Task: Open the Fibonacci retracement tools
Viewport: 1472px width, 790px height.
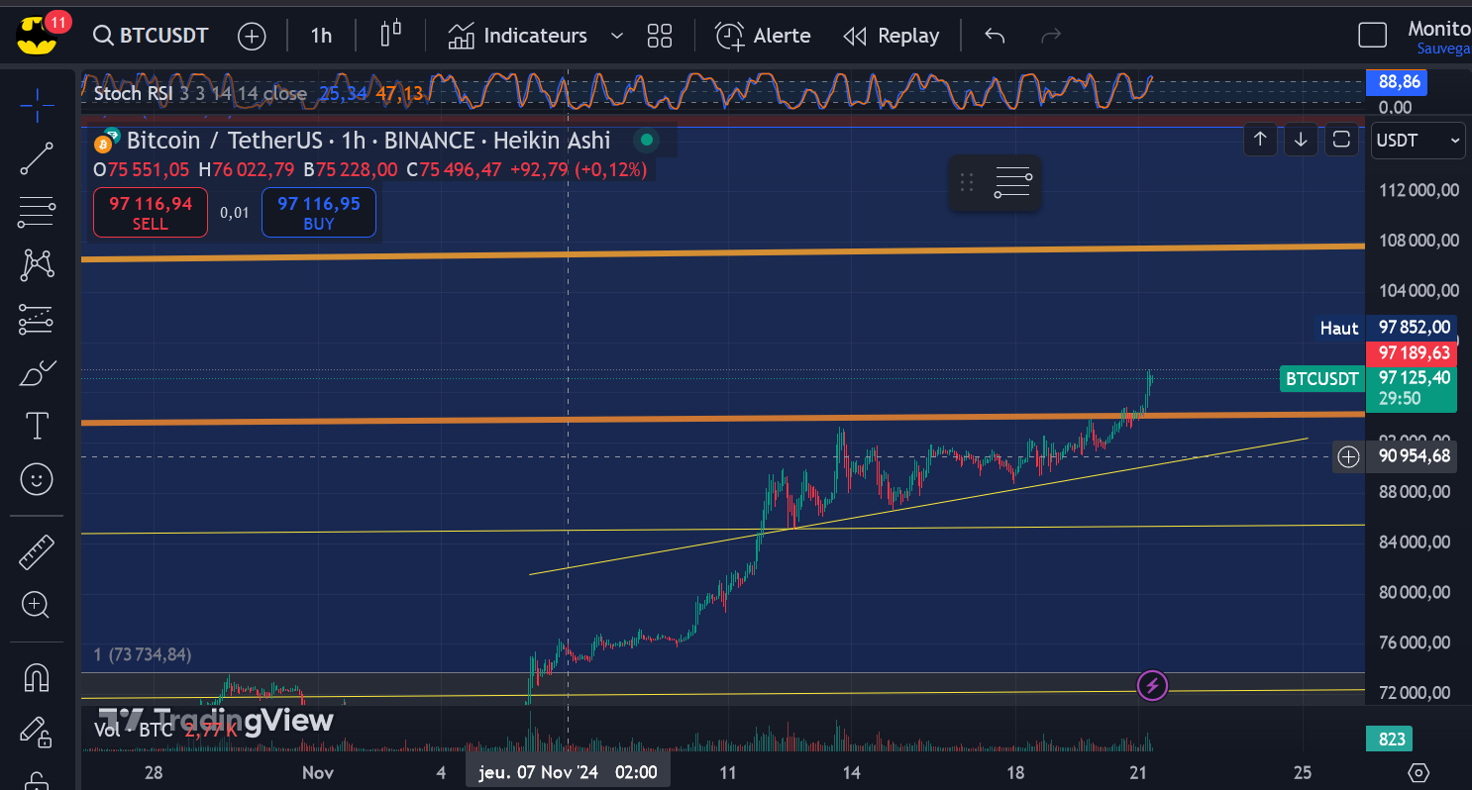Action: (x=37, y=210)
